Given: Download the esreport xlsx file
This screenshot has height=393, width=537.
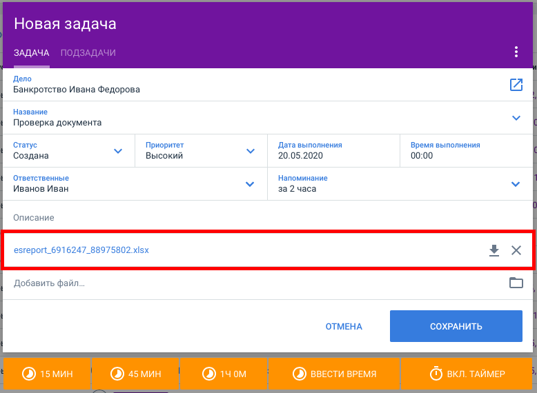Looking at the screenshot, I should point(494,250).
